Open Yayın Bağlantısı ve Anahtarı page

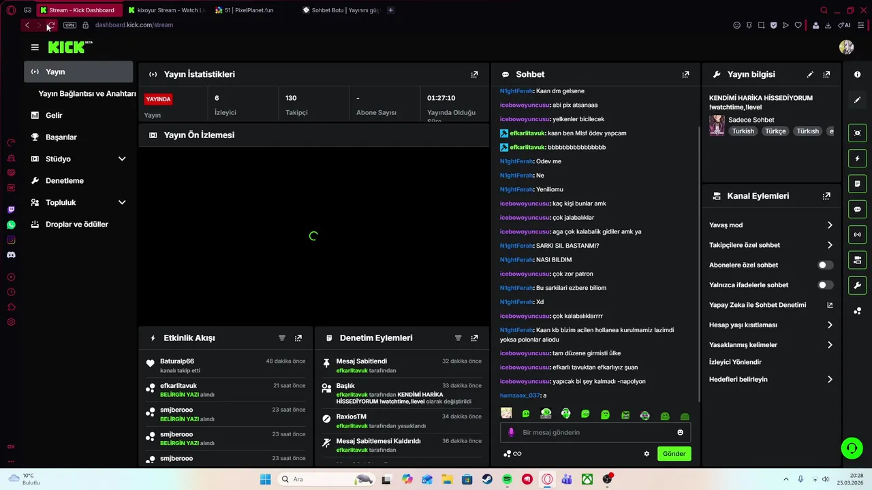click(87, 94)
